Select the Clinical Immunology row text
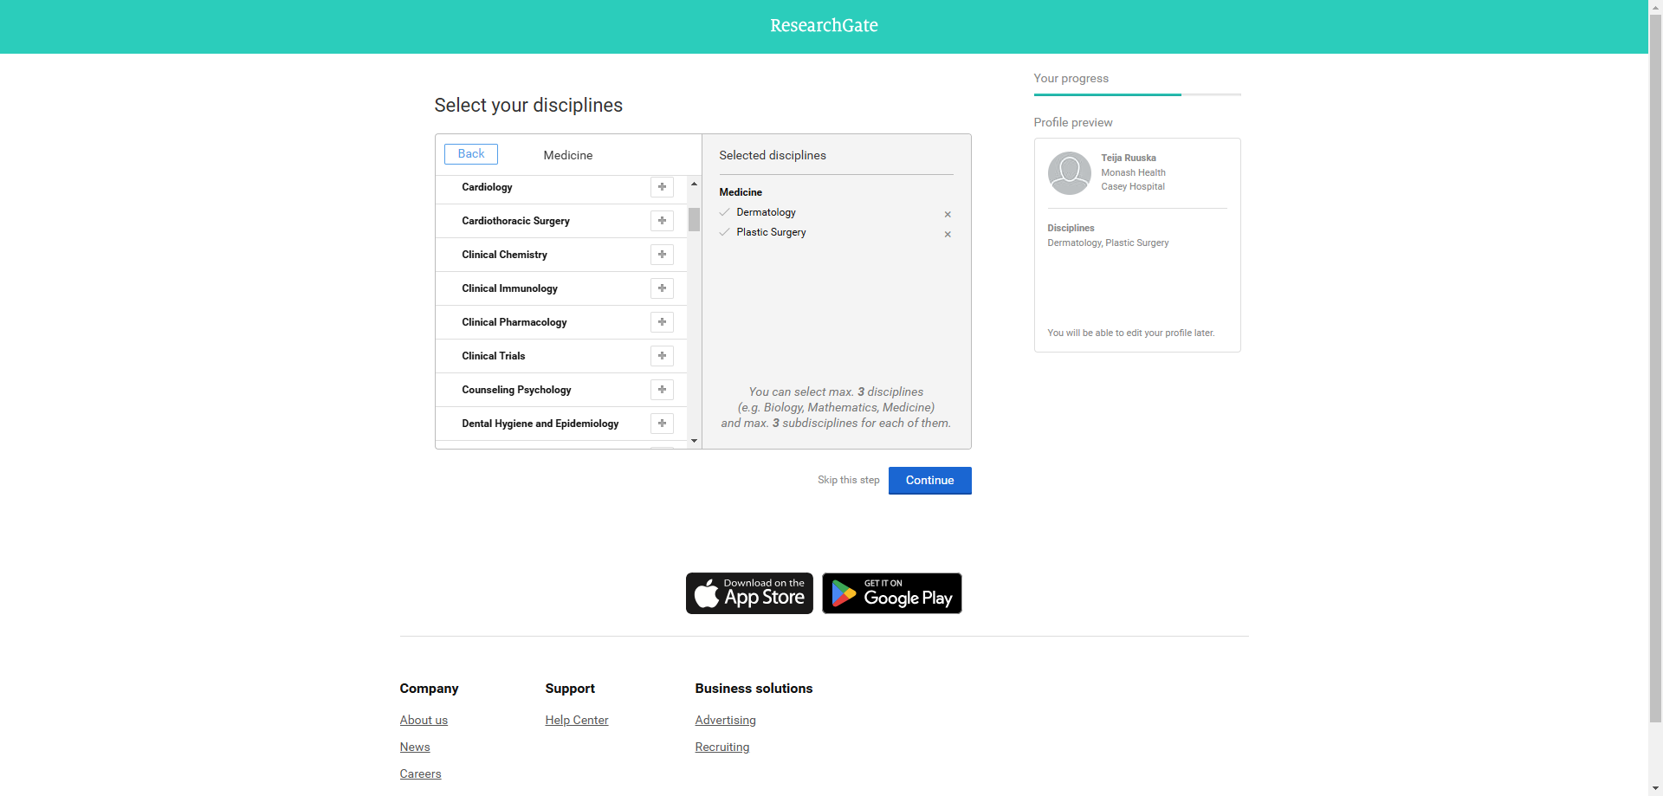 click(x=509, y=288)
